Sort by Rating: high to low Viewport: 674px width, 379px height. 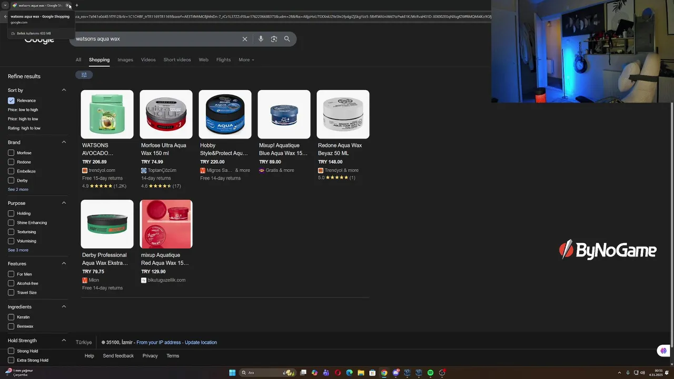[x=24, y=128]
